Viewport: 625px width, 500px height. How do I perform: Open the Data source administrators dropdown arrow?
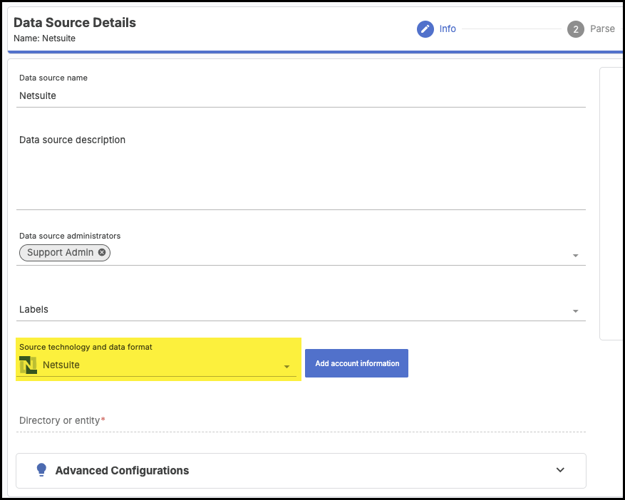575,256
